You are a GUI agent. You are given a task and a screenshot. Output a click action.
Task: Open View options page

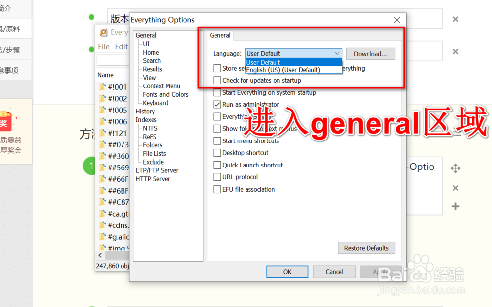[x=150, y=78]
